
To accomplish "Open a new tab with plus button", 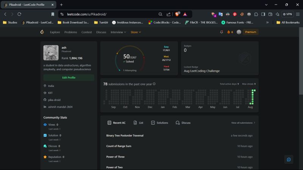I will (61, 5).
